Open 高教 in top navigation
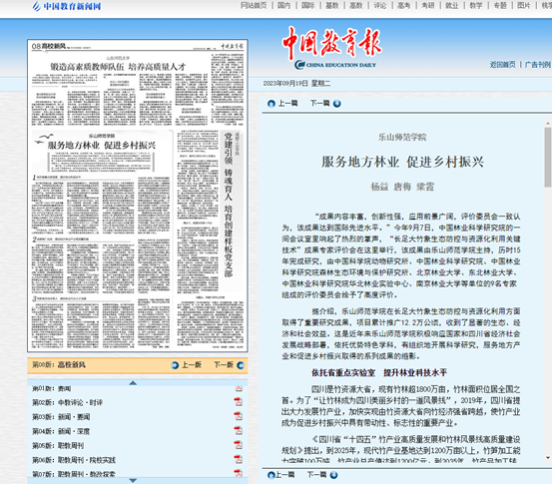 coord(356,6)
